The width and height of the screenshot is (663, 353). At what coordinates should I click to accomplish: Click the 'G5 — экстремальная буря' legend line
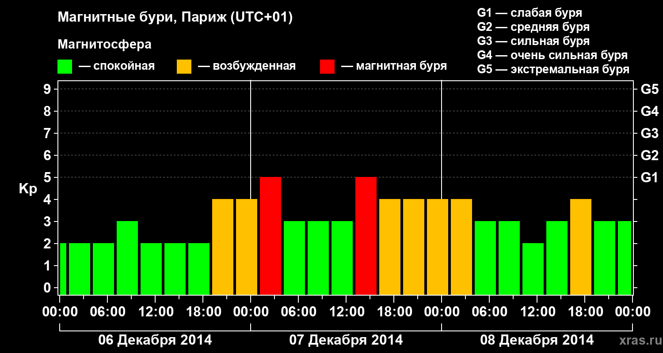553,69
